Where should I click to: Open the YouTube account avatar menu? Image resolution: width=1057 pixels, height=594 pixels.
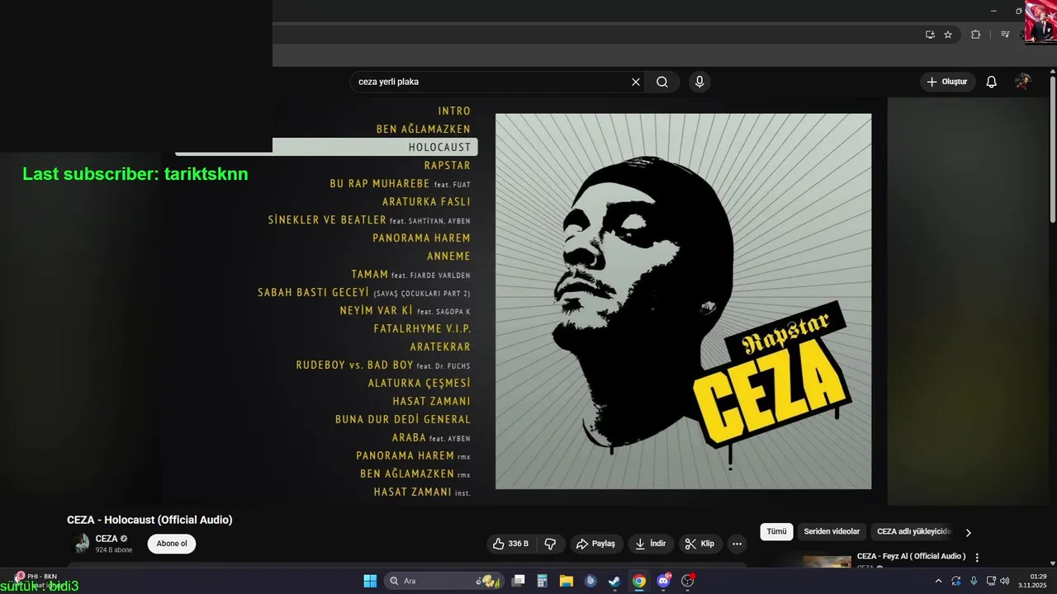[x=1023, y=82]
